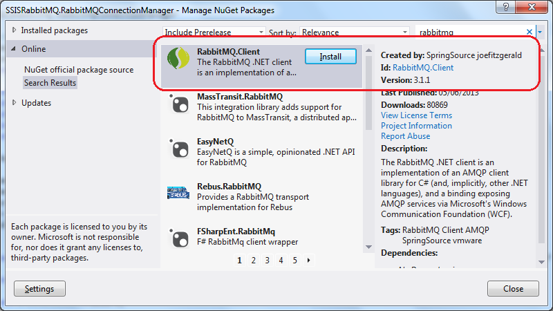
Task: Open the Include Prerelease dropdown
Action: [214, 32]
